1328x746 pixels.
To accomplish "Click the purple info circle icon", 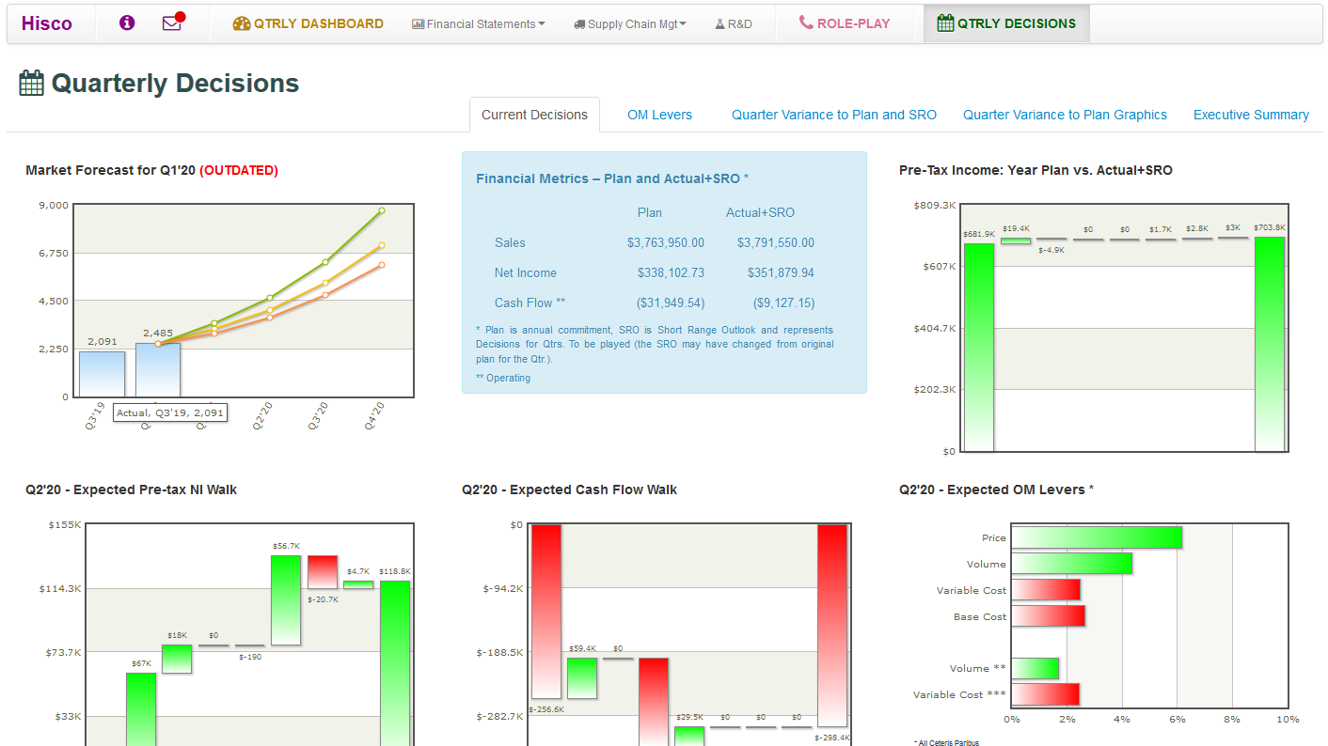I will [x=127, y=23].
